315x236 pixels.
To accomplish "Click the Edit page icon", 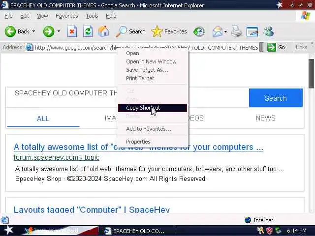I will coord(252,31).
